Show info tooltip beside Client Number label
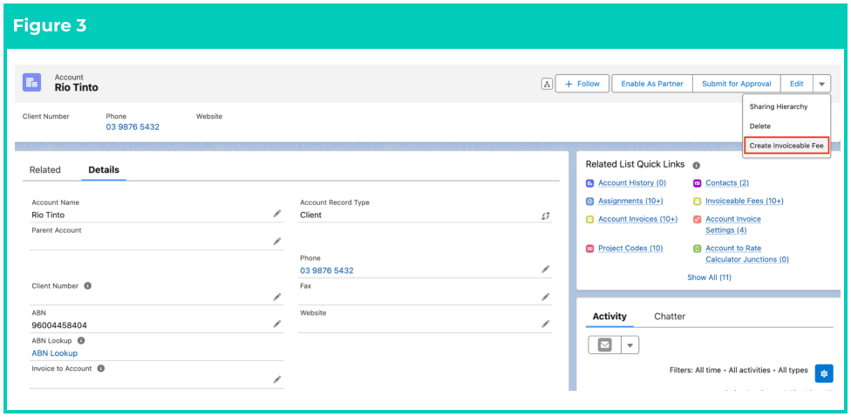851x417 pixels. [x=87, y=285]
